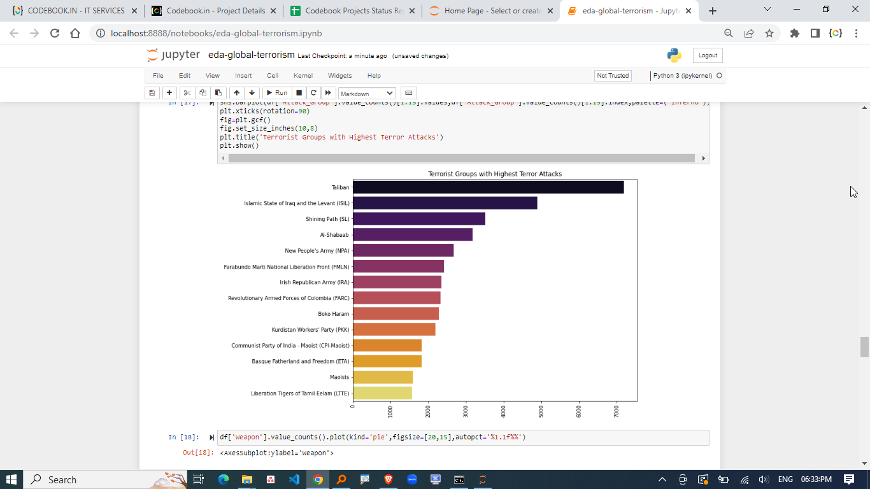
Task: Open the Cell menu
Action: (x=273, y=76)
